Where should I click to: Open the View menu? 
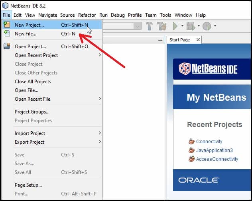tap(30, 15)
